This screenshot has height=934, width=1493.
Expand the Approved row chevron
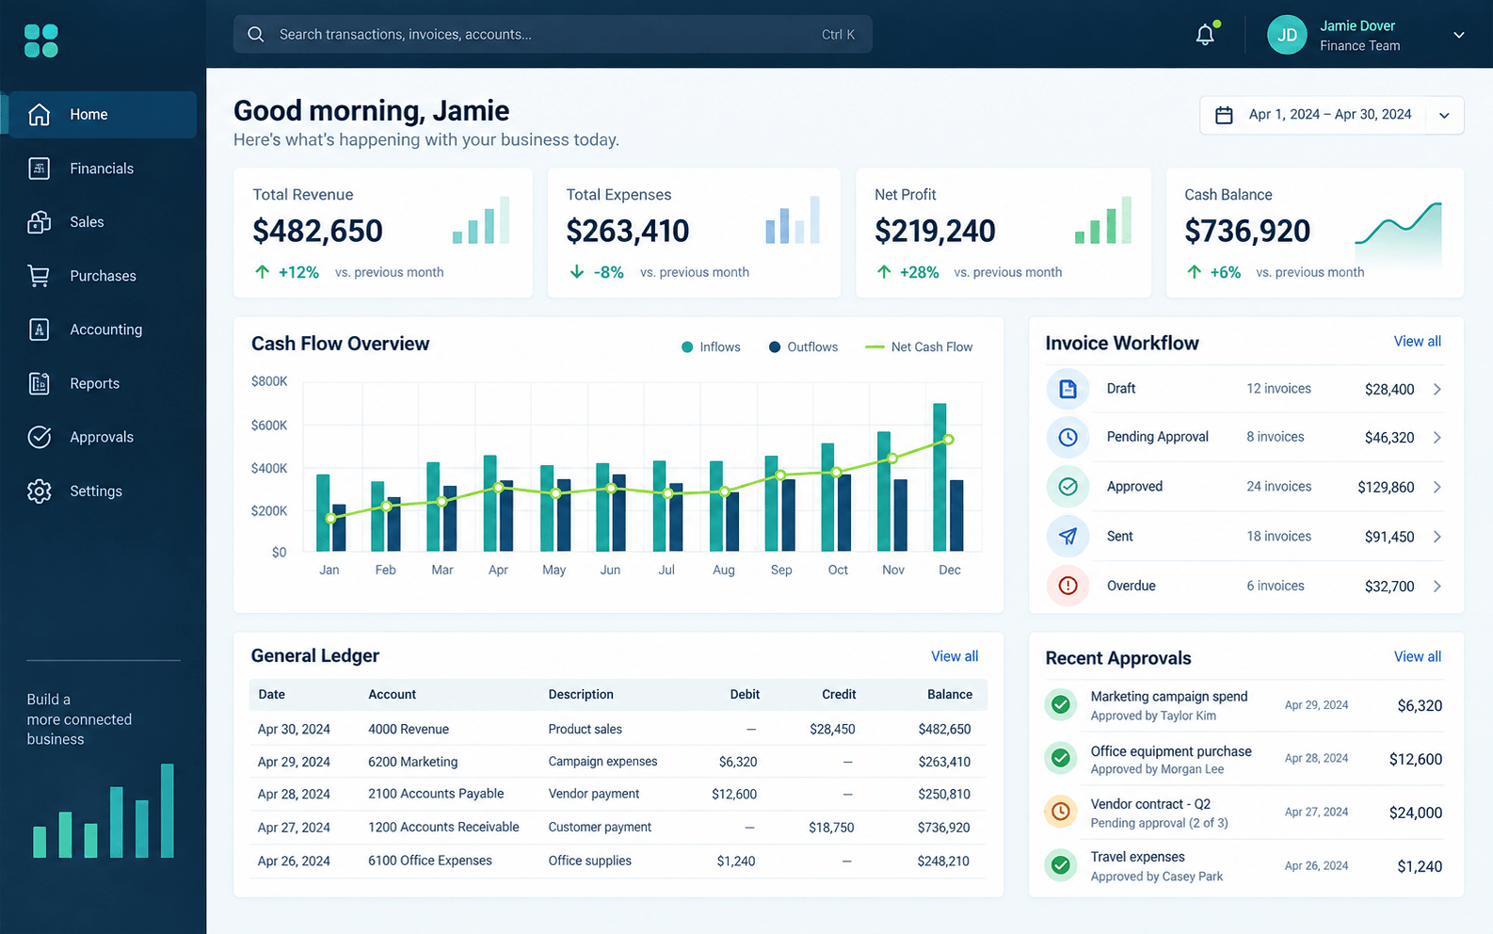point(1437,487)
